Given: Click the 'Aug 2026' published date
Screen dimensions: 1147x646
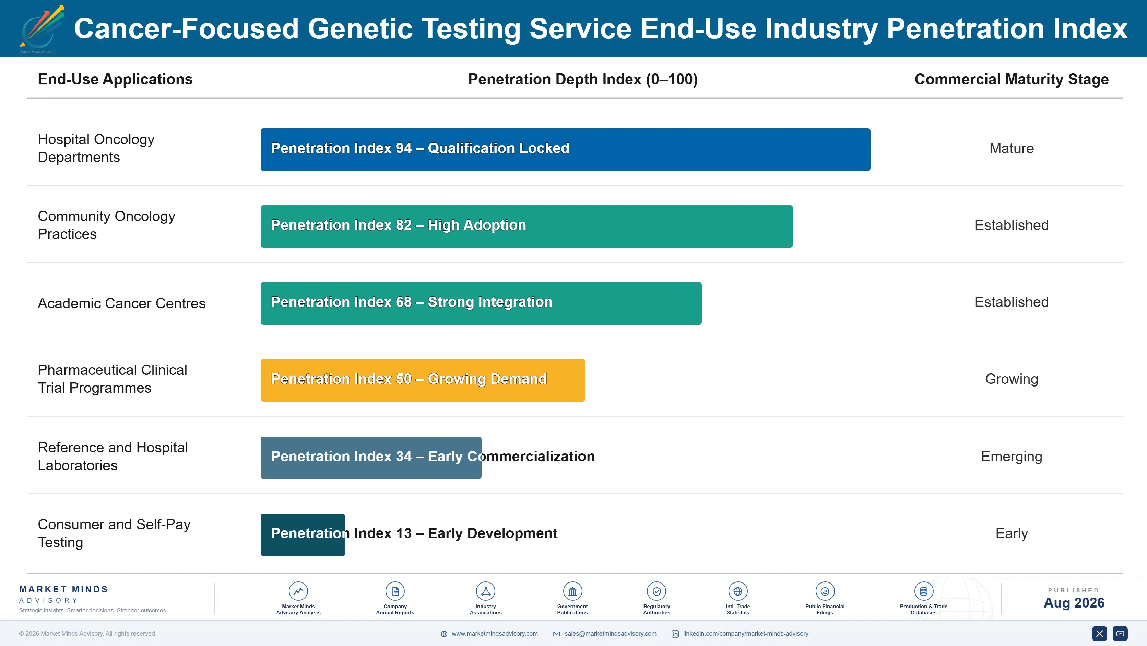Looking at the screenshot, I should click(x=1074, y=603).
